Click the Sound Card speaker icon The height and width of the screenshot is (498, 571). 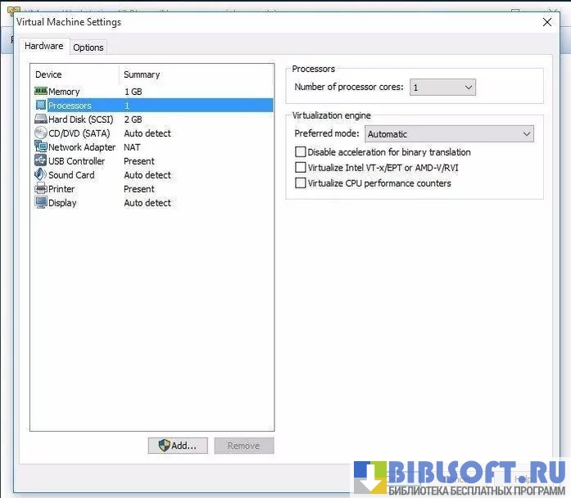pos(41,175)
